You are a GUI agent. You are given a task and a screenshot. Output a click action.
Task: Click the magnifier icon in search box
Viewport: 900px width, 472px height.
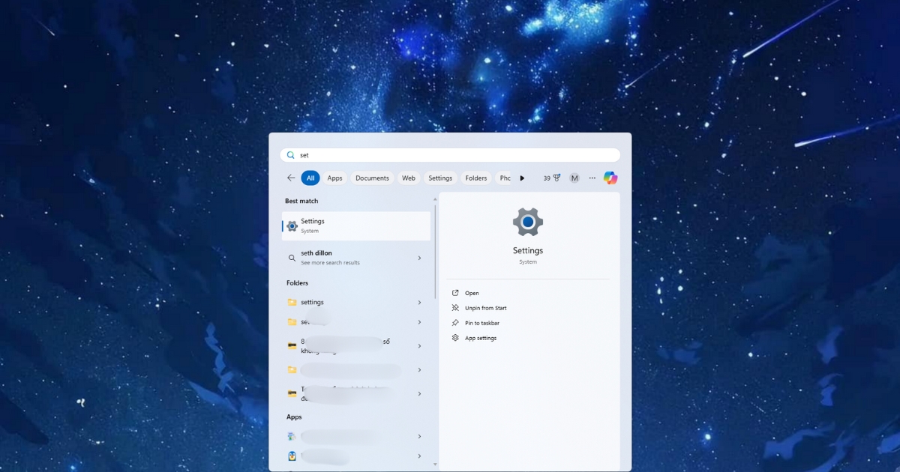pos(291,155)
